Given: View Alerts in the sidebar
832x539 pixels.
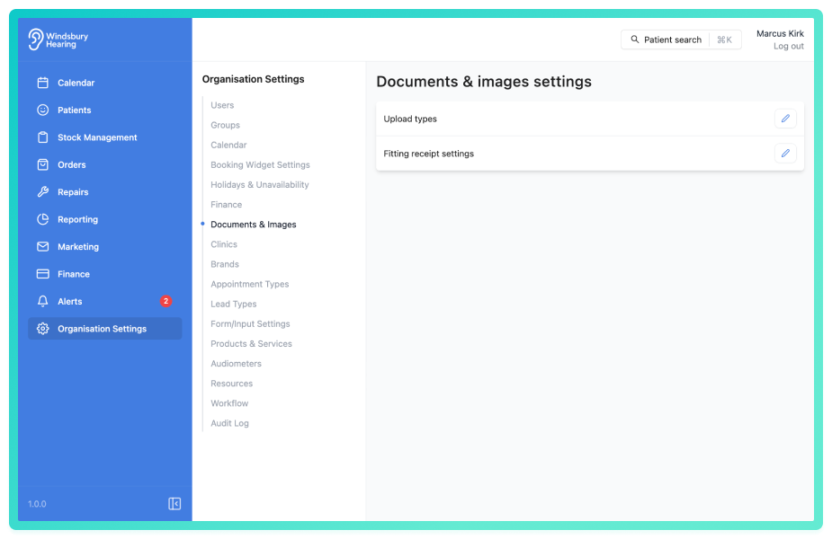Looking at the screenshot, I should click(x=69, y=301).
